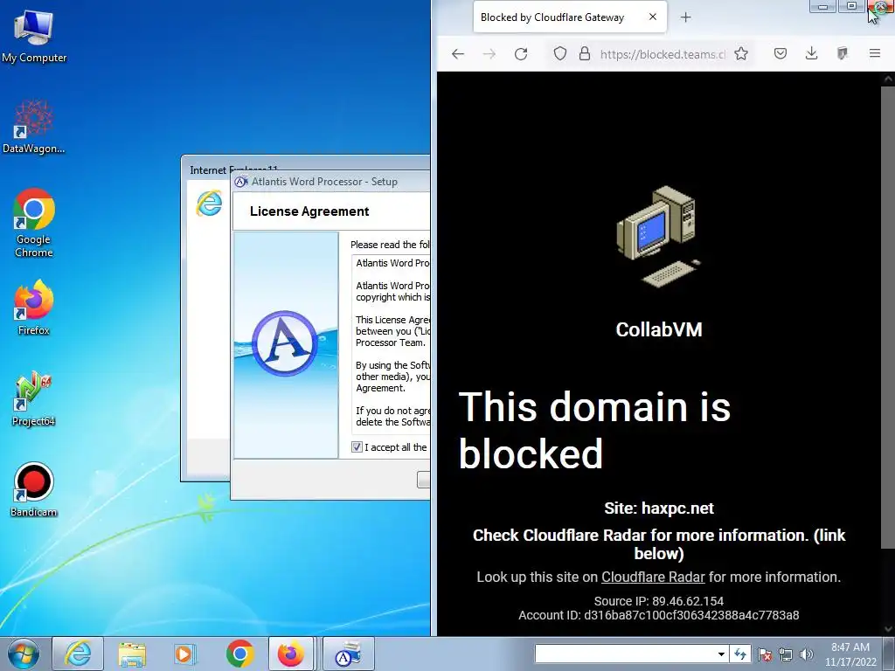Image resolution: width=895 pixels, height=671 pixels.
Task: Open the My Computer desktop icon
Action: (34, 35)
